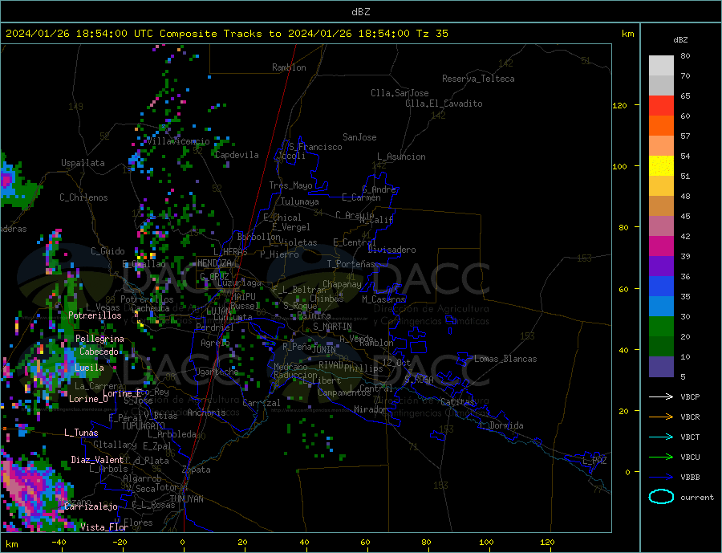Click the 'Ugarteche' map label
Viewport: 722px width, 553px height.
[217, 372]
